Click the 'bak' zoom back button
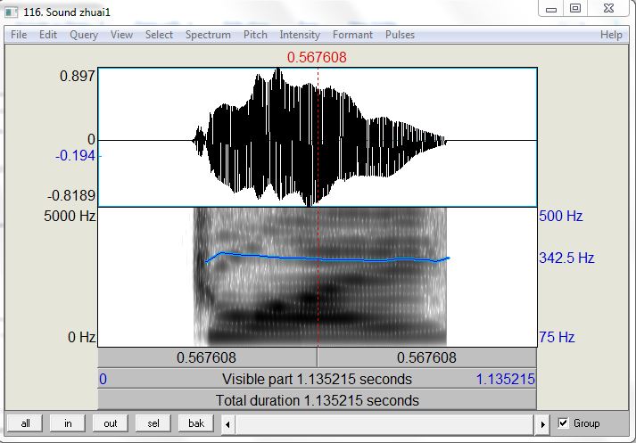The image size is (636, 443). pyautogui.click(x=196, y=423)
